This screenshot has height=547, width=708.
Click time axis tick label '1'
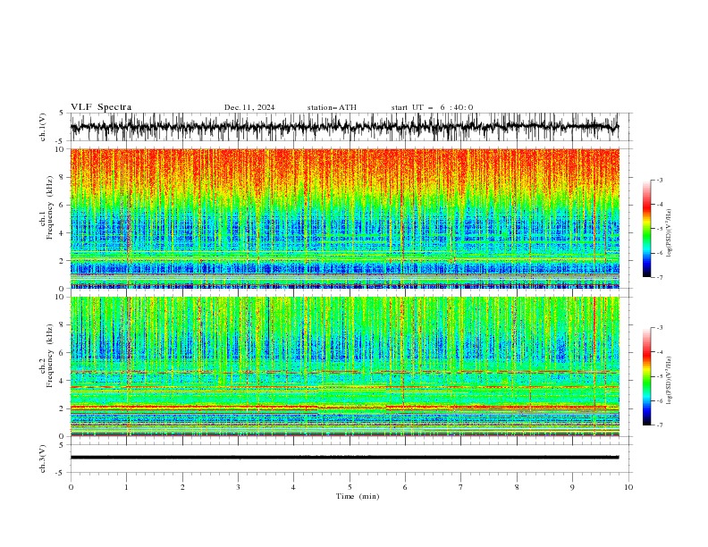126,487
